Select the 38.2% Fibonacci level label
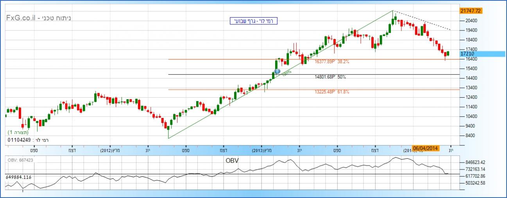Screen dimensions: 507x198 coord(332,62)
